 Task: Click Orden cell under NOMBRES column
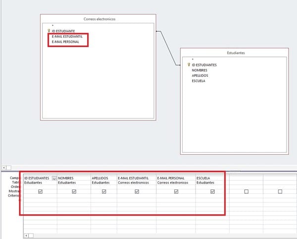[x=74, y=187]
